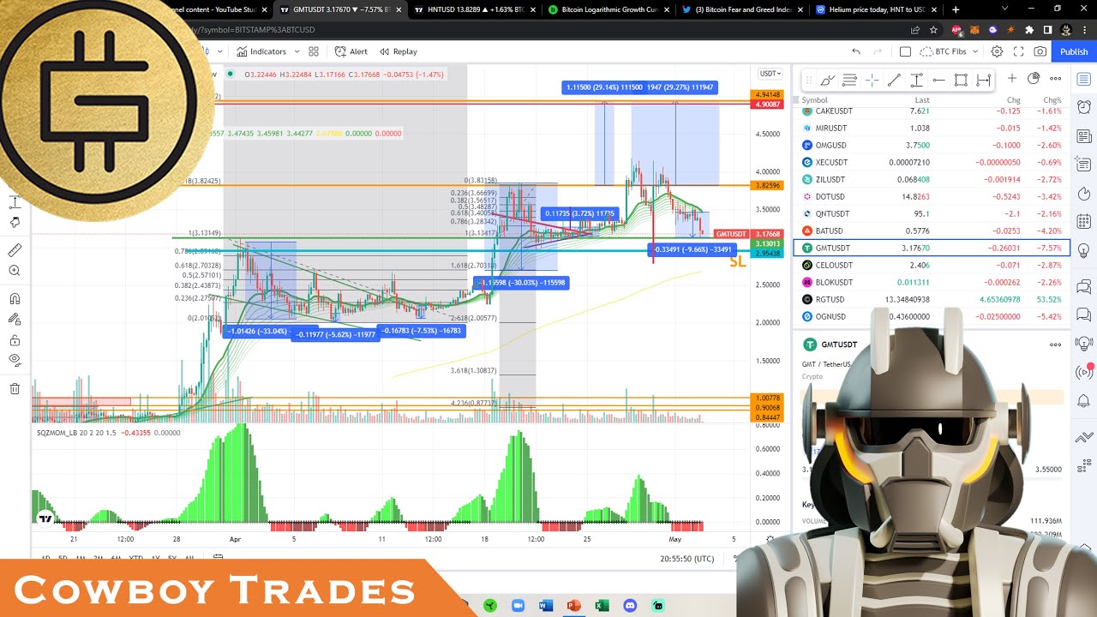Open the layout setup square icon

click(905, 51)
